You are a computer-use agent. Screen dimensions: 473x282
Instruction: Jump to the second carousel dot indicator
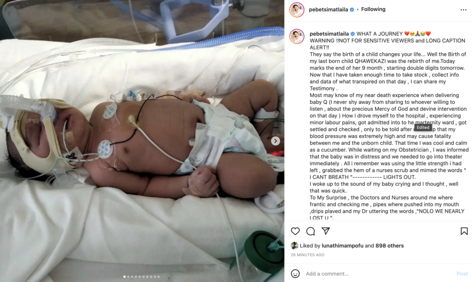point(128,276)
